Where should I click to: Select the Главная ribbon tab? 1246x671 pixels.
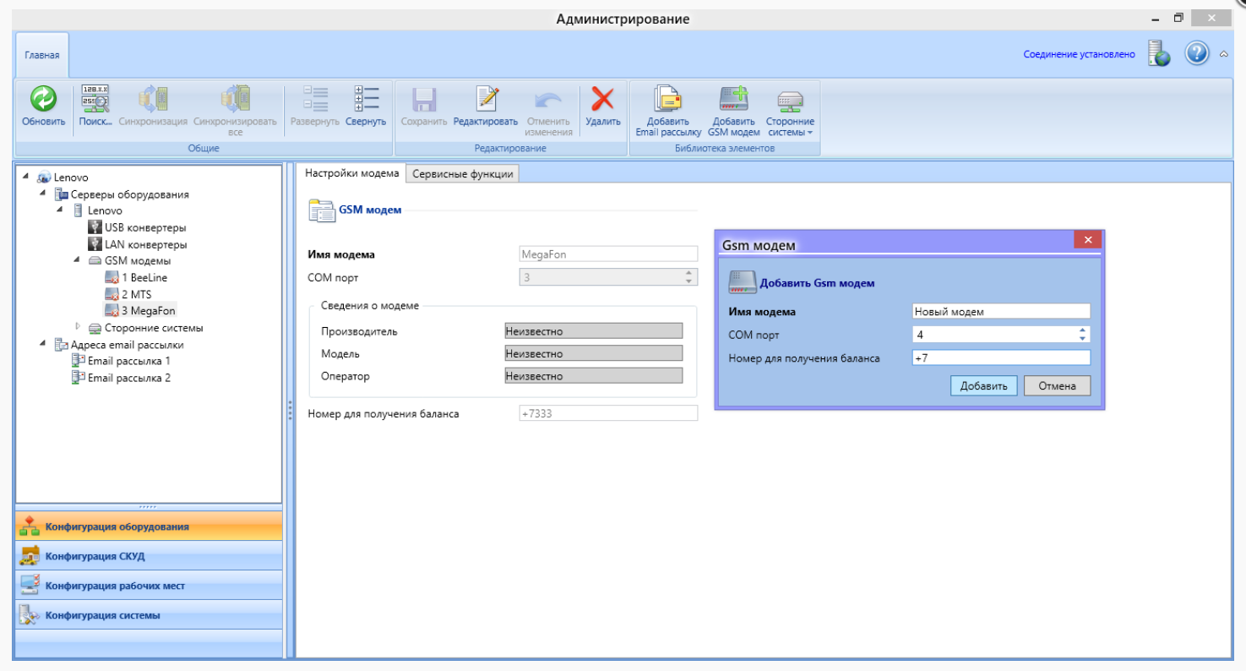coord(42,56)
